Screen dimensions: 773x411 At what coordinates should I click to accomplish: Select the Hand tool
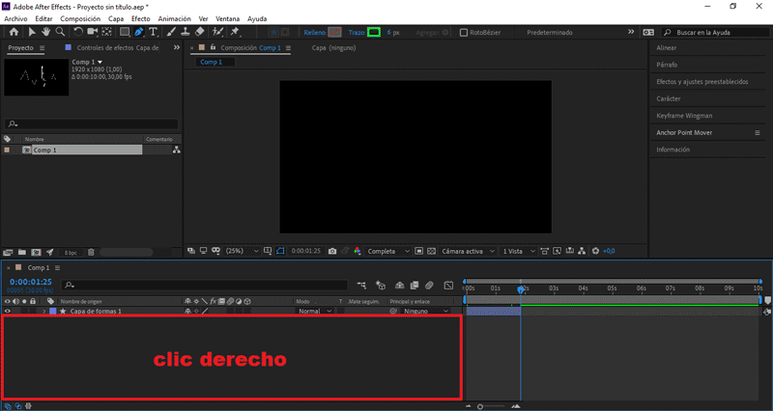pyautogui.click(x=45, y=32)
